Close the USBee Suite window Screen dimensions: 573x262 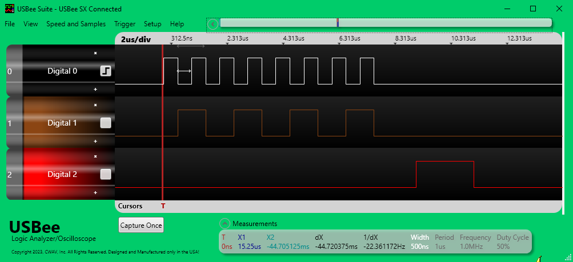click(559, 9)
